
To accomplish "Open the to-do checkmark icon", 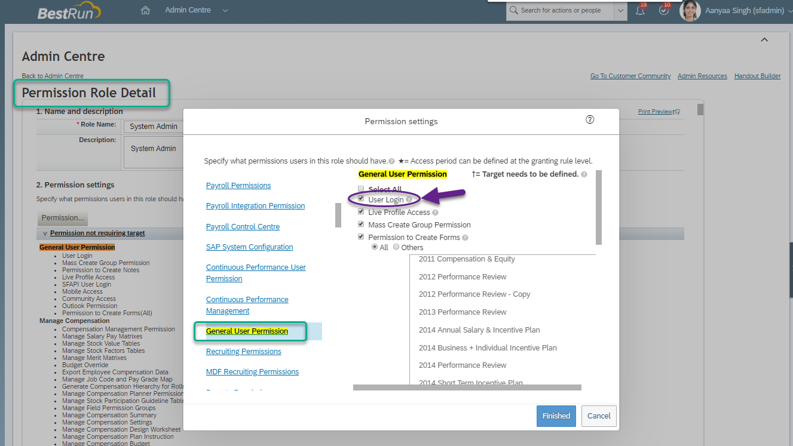I will (x=664, y=10).
